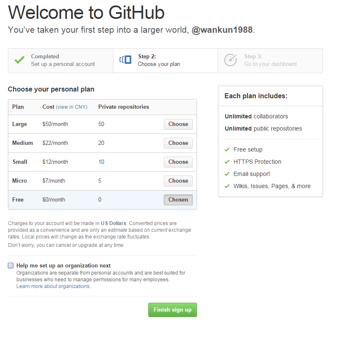The height and width of the screenshot is (338, 357).
Task: Open Learn more about organizations link
Action: [53, 286]
